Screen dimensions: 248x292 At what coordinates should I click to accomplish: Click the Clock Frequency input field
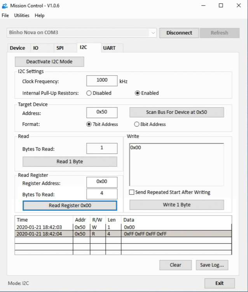pos(102,80)
